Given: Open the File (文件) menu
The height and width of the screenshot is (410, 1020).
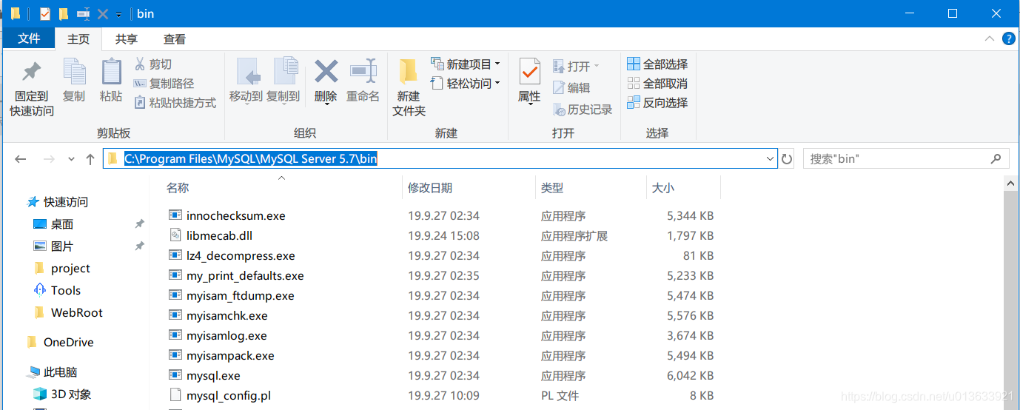Looking at the screenshot, I should [29, 38].
